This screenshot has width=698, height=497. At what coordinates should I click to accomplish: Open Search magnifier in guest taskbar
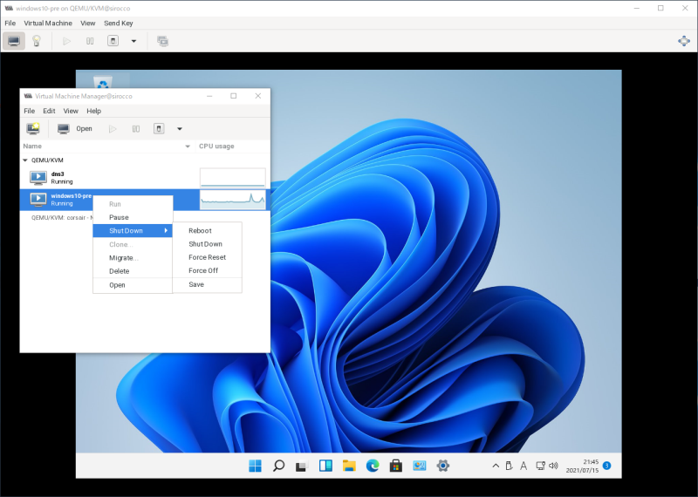coord(278,466)
